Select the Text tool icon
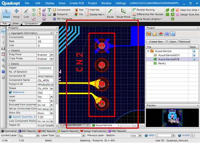200x143 pixels. [x=49, y=10]
